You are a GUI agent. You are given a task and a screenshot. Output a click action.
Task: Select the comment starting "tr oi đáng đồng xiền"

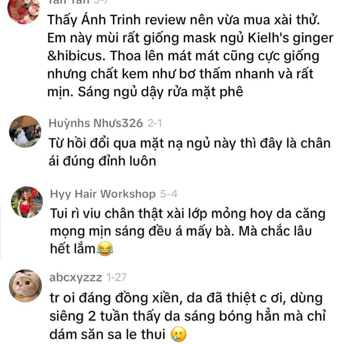click(x=187, y=316)
